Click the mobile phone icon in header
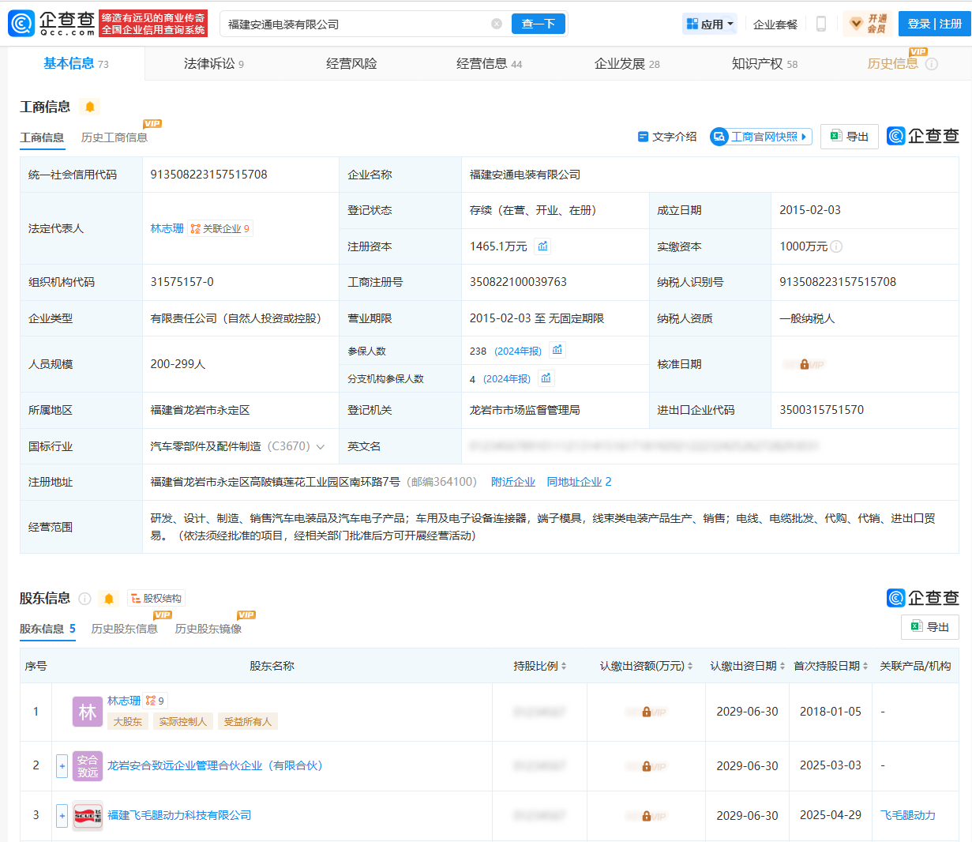The image size is (972, 842). tap(821, 24)
